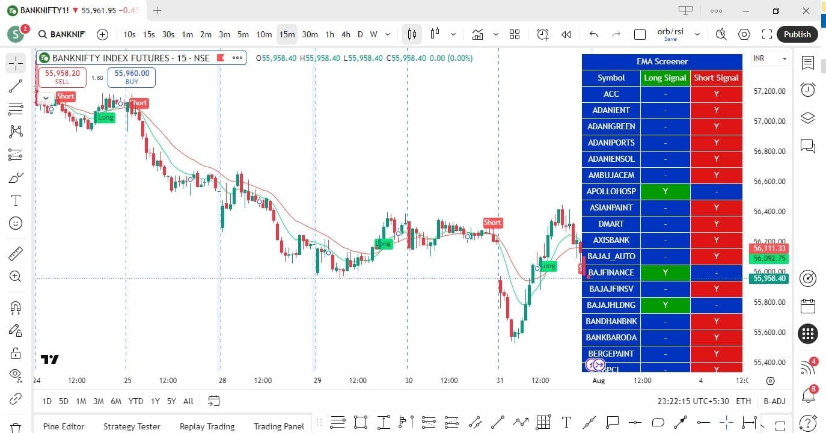Undo the last chart action

(594, 34)
